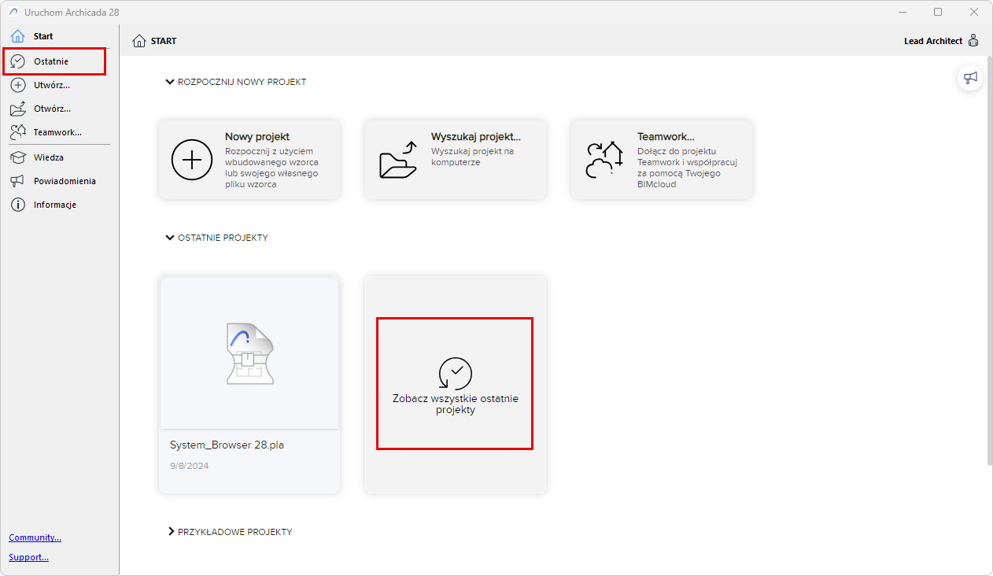This screenshot has height=576, width=993.
Task: Open the Ostatnie recent clock icon
Action: tap(18, 61)
